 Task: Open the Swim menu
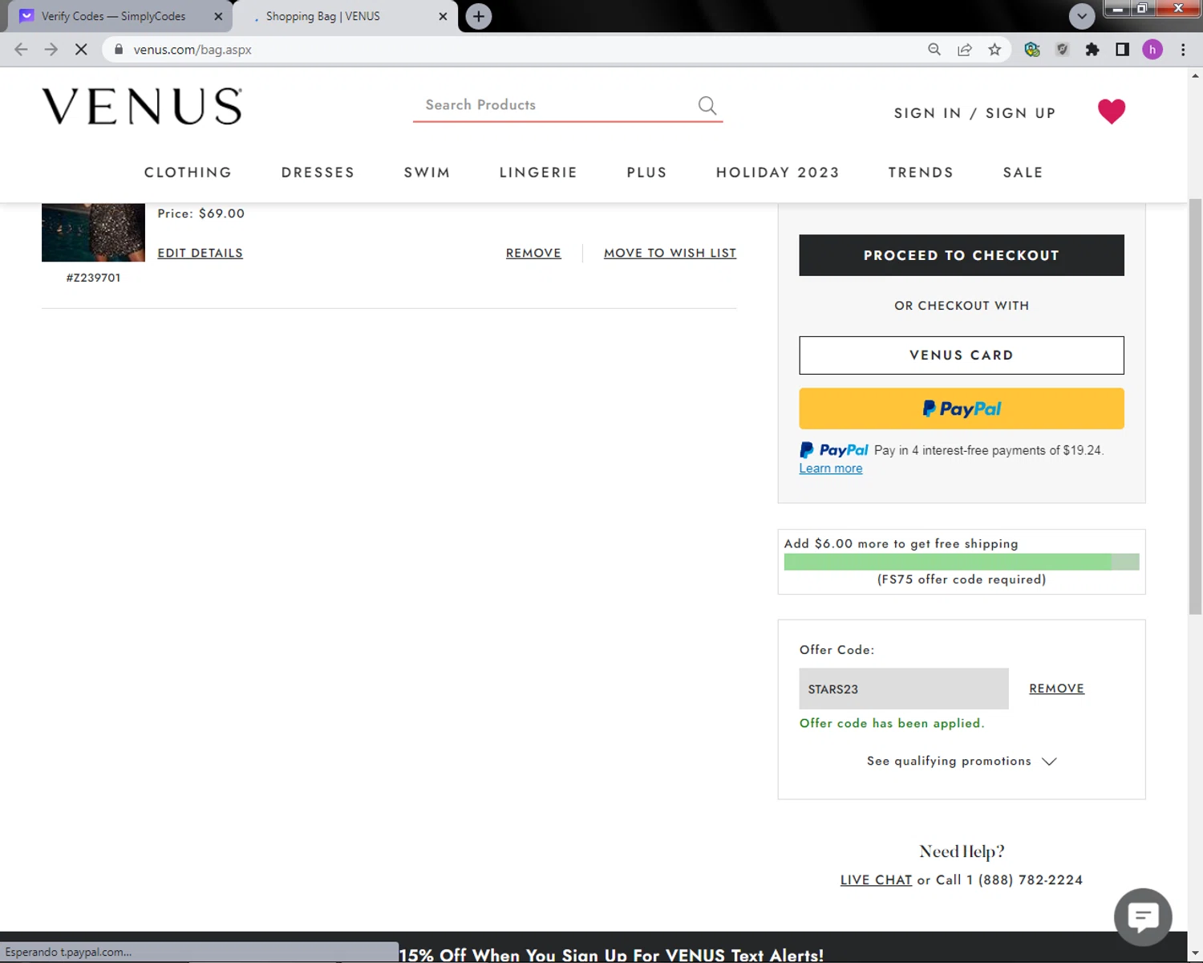pyautogui.click(x=427, y=173)
